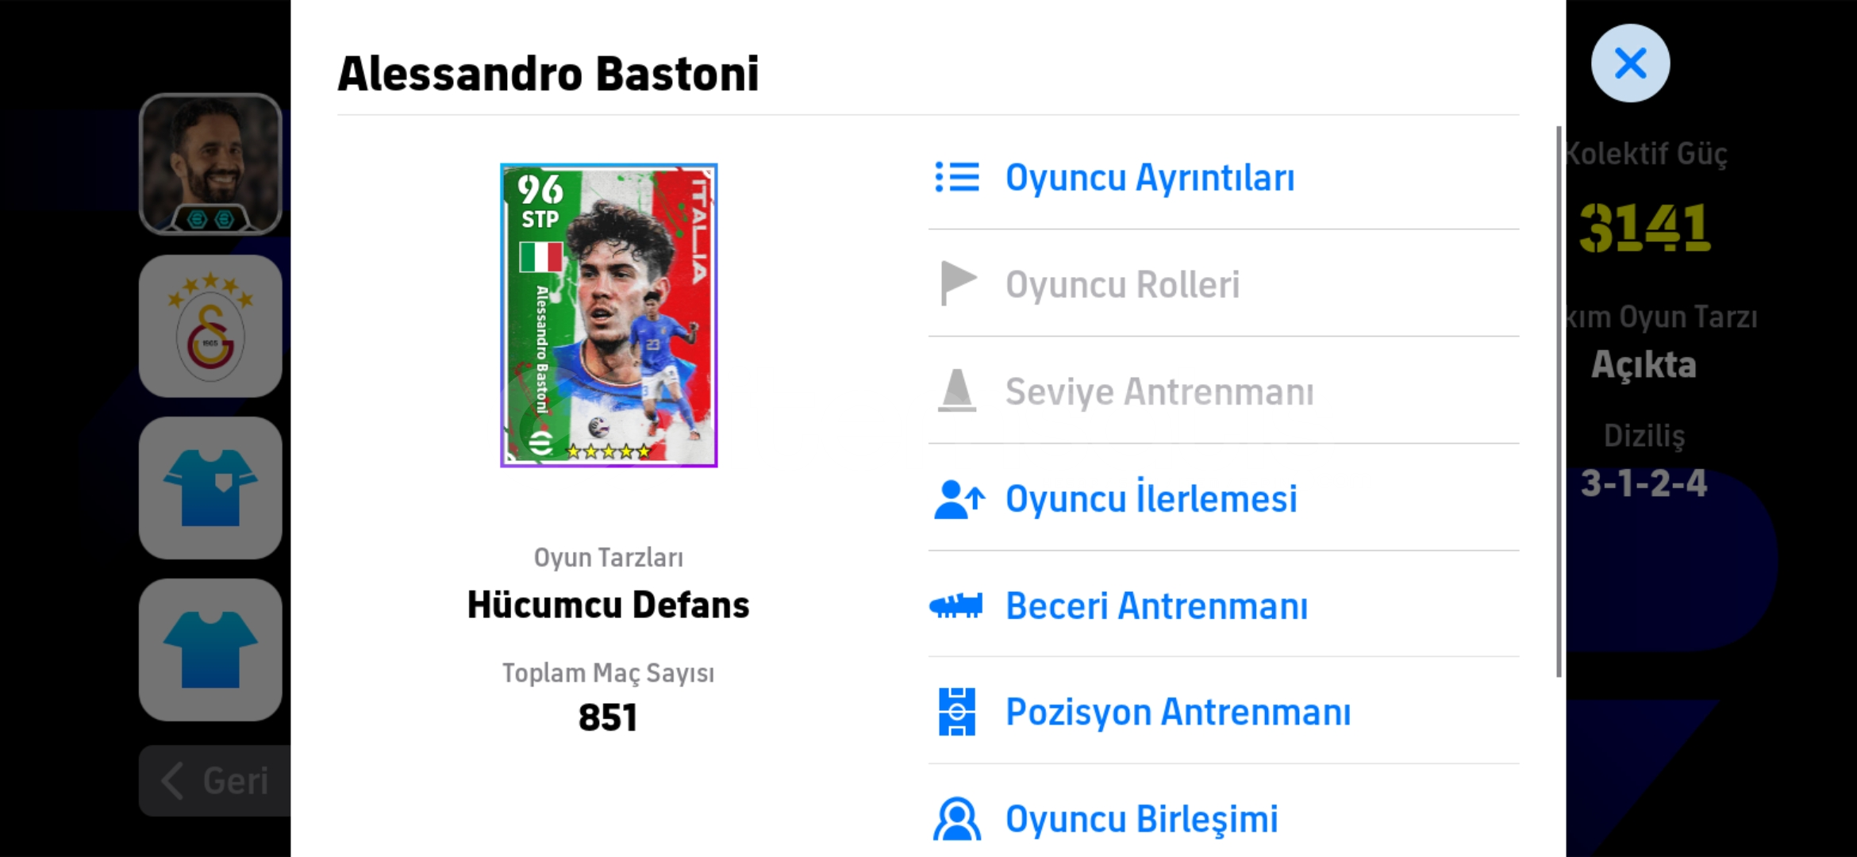Tap the Galatasaray club crest icon

coord(210,326)
